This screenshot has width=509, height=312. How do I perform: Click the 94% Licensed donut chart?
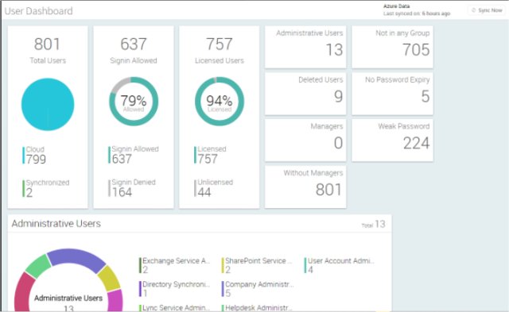220,102
